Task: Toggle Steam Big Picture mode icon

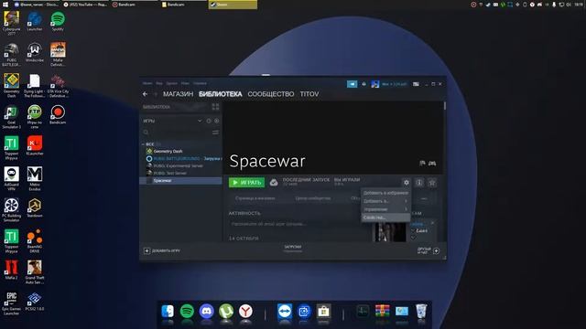Action: 416,84
